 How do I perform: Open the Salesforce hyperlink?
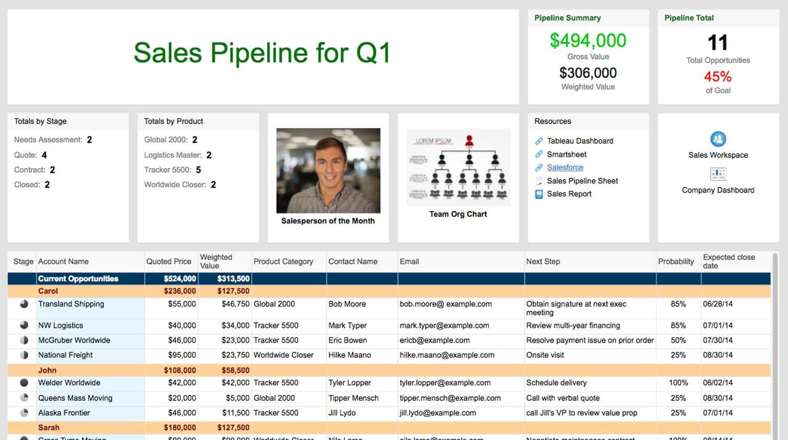[565, 168]
